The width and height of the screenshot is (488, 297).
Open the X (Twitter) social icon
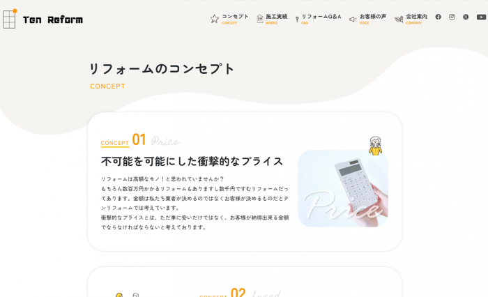[x=466, y=17]
